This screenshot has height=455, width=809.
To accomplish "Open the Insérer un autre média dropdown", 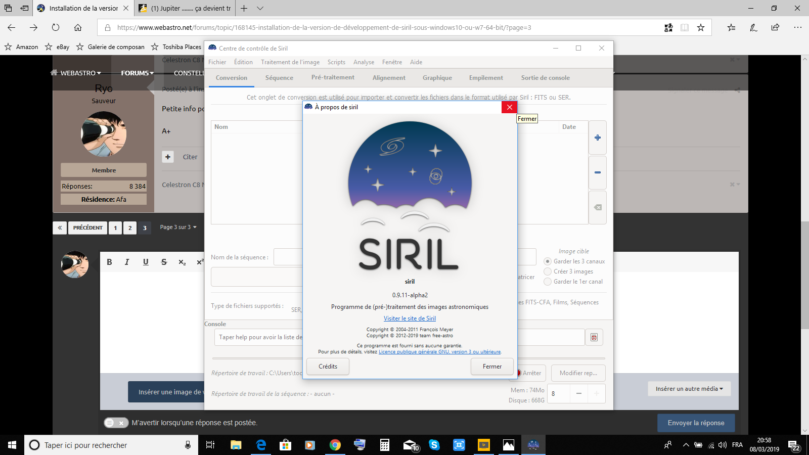I will (689, 389).
